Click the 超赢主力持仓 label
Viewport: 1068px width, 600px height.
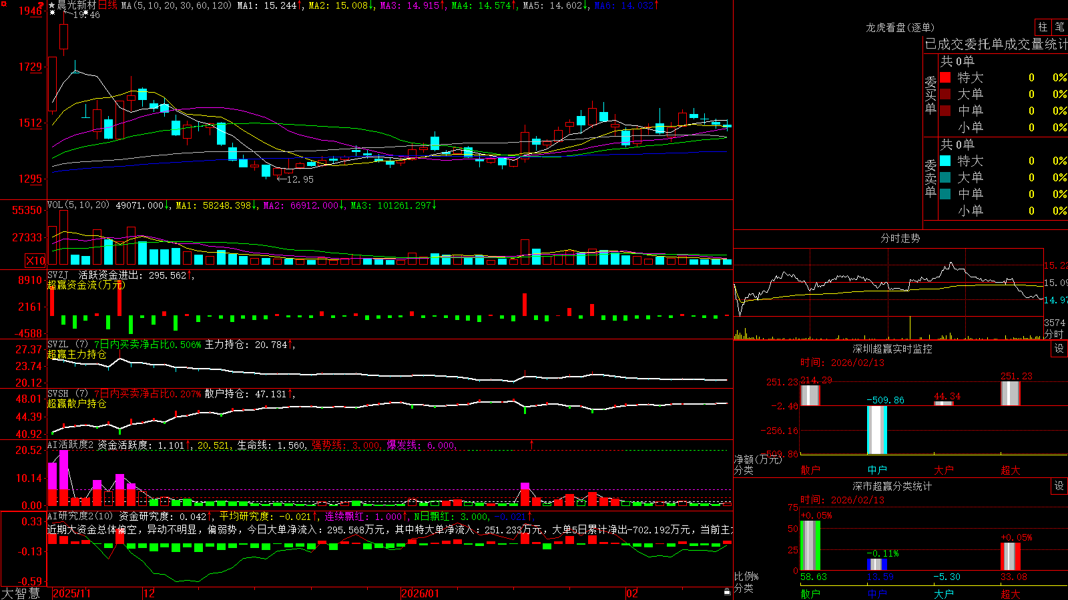(77, 354)
